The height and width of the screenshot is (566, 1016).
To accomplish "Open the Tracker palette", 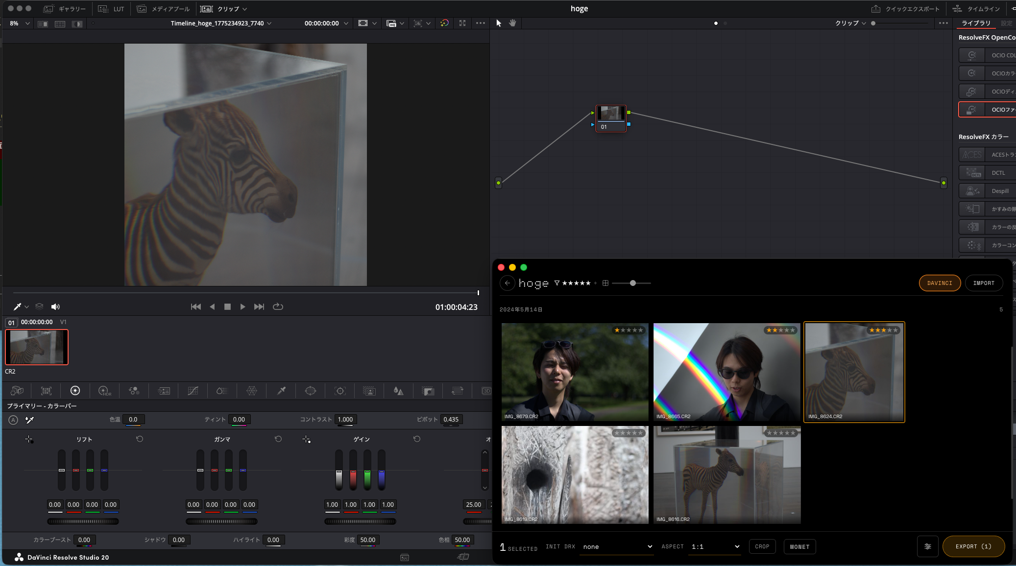I will (x=339, y=391).
